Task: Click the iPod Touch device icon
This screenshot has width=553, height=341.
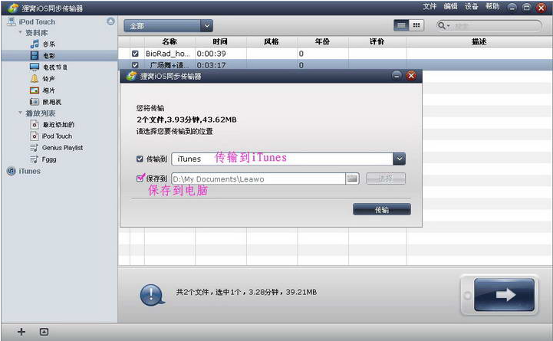Action: (12, 21)
